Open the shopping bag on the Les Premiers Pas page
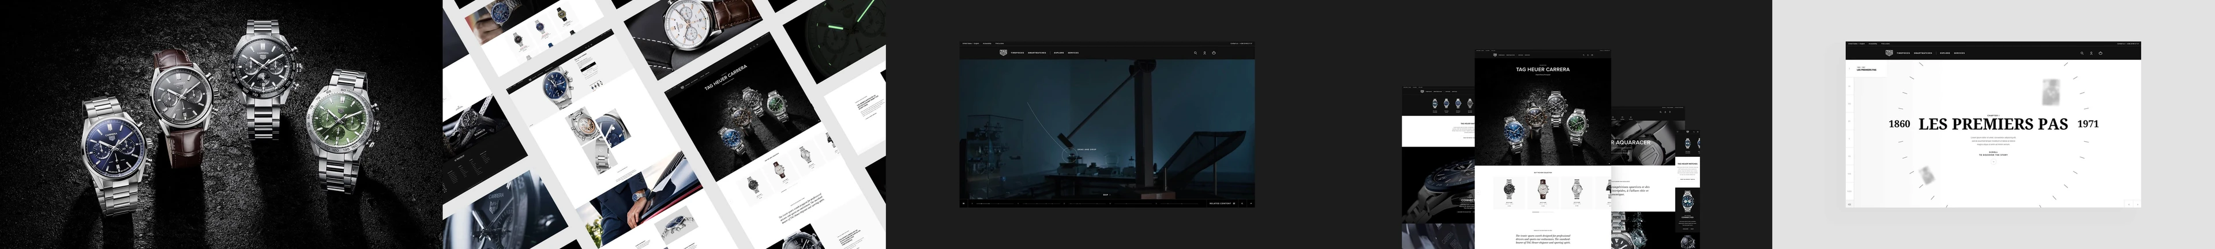 click(2100, 52)
